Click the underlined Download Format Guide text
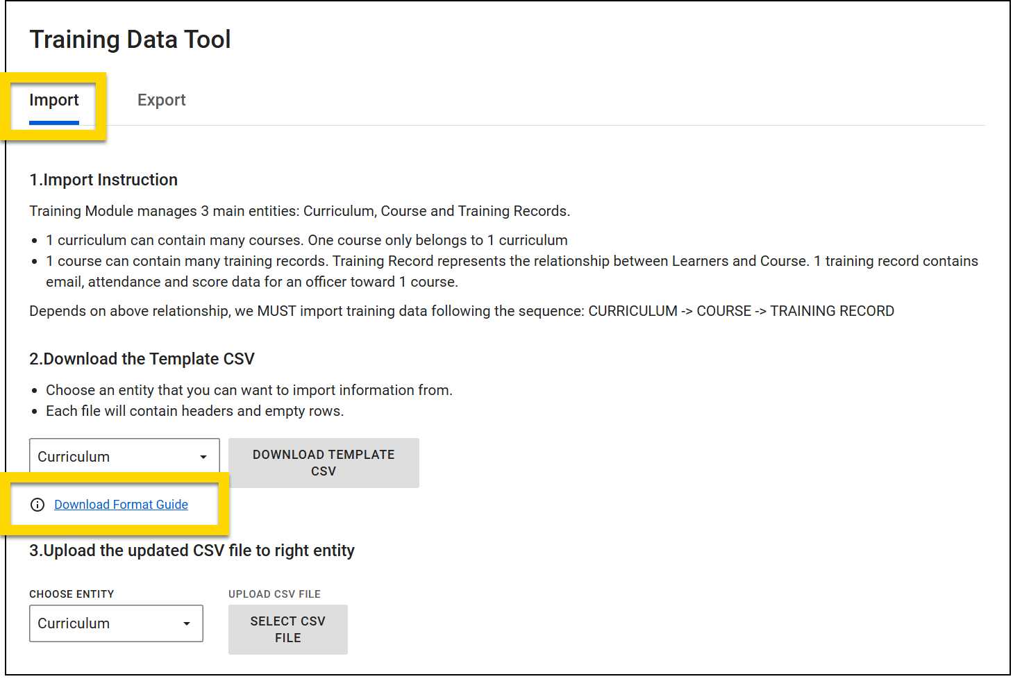 pyautogui.click(x=121, y=505)
